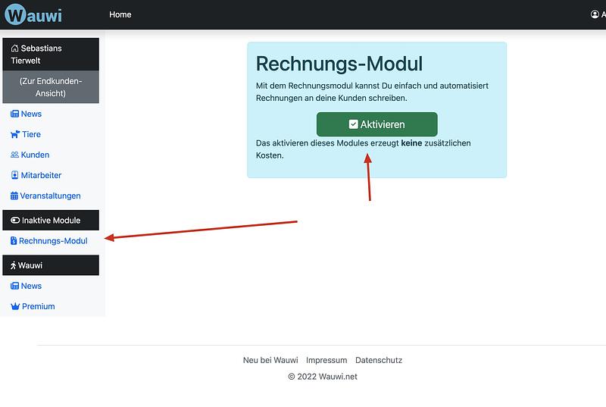Open the Impressum footer link
This screenshot has width=606, height=407.
(x=326, y=360)
